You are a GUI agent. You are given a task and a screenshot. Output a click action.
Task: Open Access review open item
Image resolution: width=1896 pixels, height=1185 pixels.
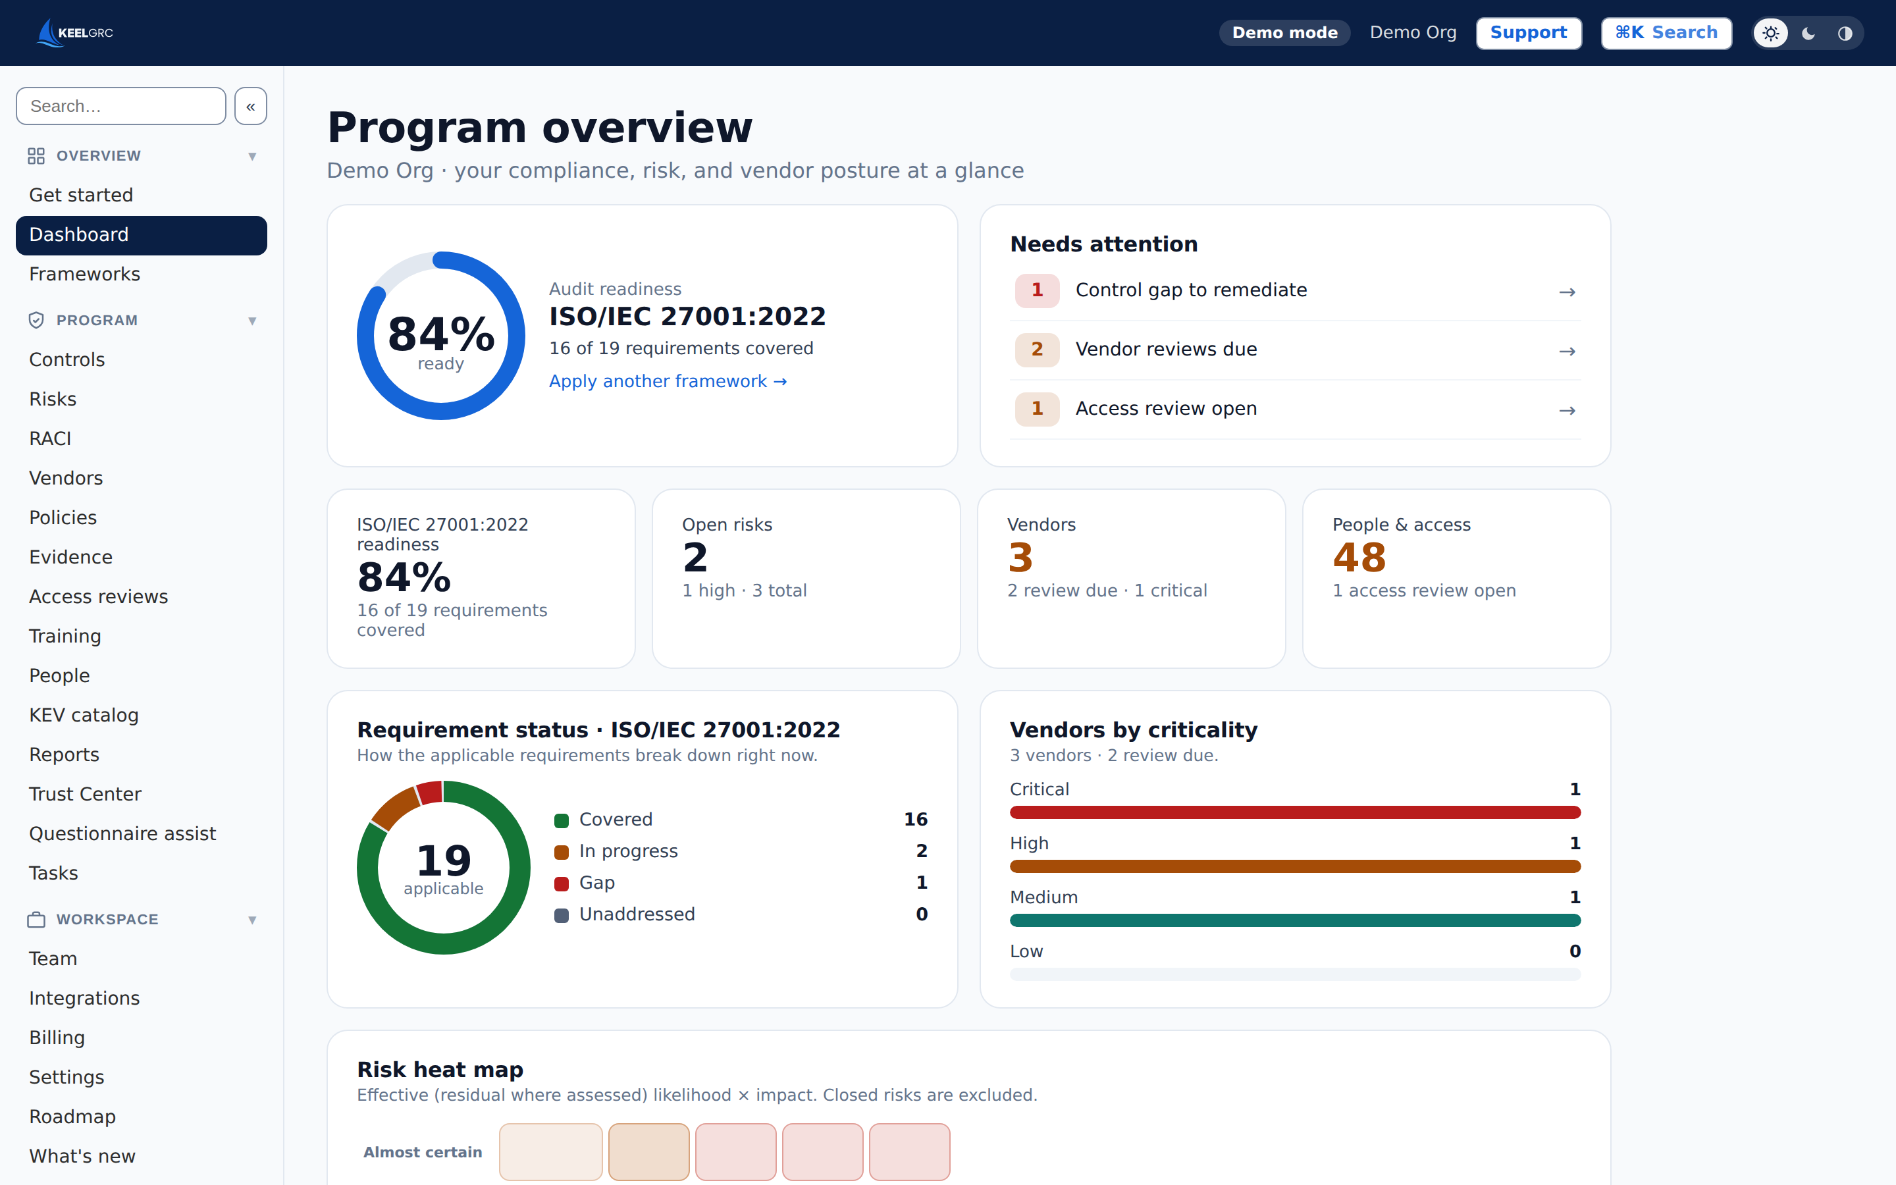(1295, 409)
